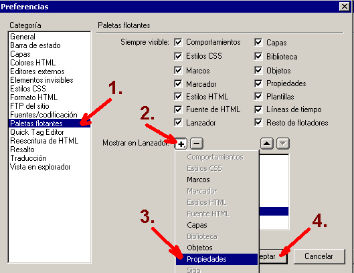
Task: Close the Preferencias dialog
Action: (345, 6)
